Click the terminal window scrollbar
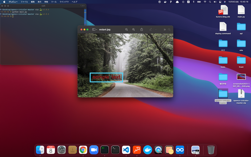Viewport: 251px width, 157px height. tap(85, 17)
